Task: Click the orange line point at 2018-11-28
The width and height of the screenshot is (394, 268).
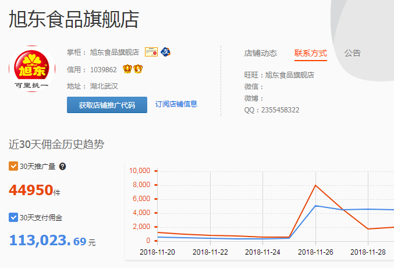Action: click(x=368, y=229)
